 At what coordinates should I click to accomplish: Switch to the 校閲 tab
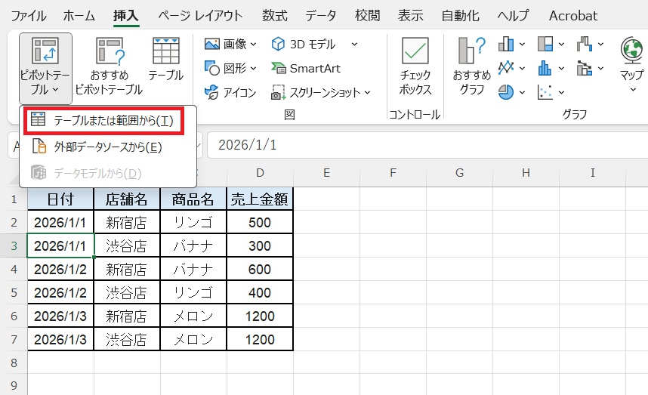pyautogui.click(x=367, y=16)
